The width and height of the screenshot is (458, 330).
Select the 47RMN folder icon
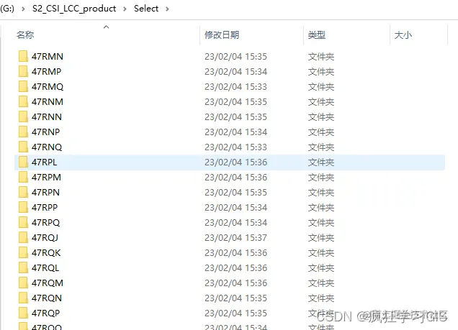click(23, 56)
